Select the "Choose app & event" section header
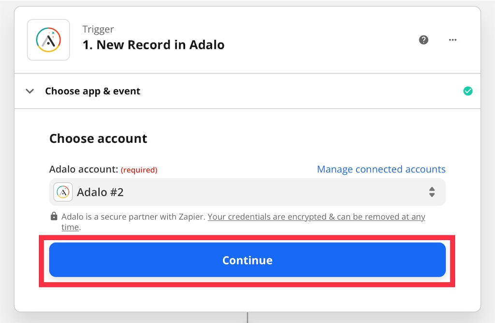The width and height of the screenshot is (495, 323). pos(93,91)
